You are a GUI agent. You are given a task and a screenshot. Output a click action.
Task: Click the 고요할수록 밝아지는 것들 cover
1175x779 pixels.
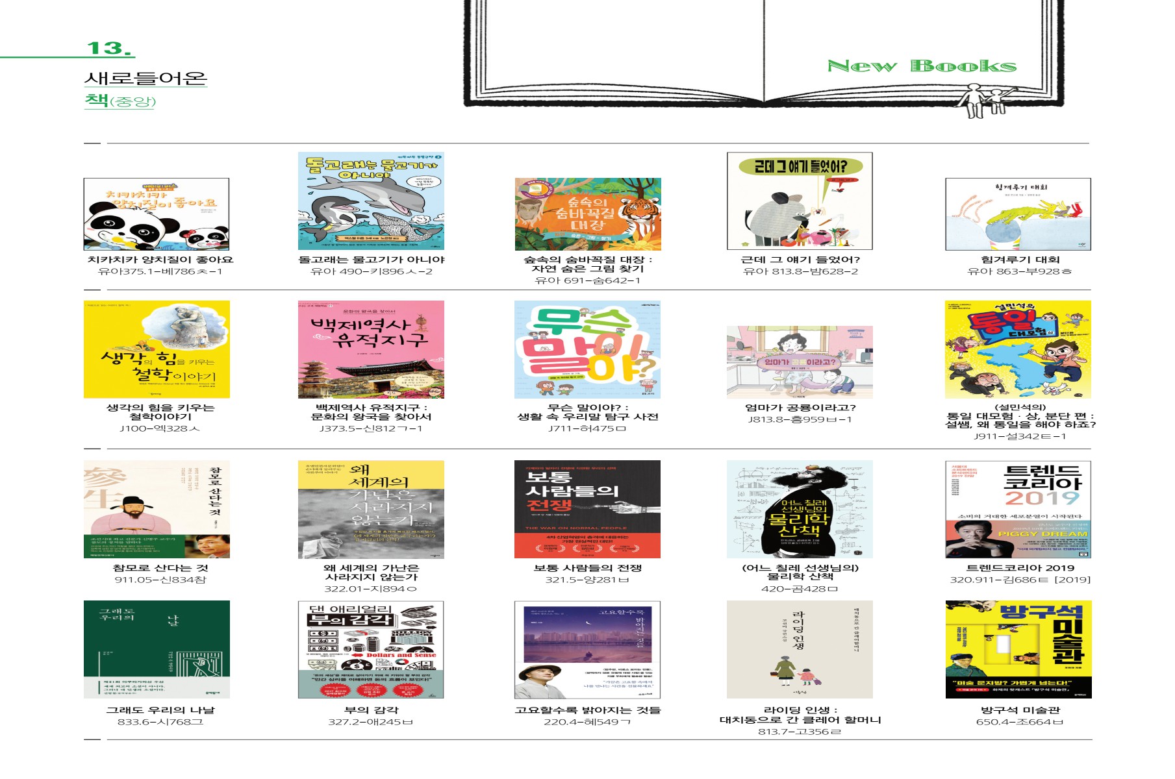[x=587, y=649]
